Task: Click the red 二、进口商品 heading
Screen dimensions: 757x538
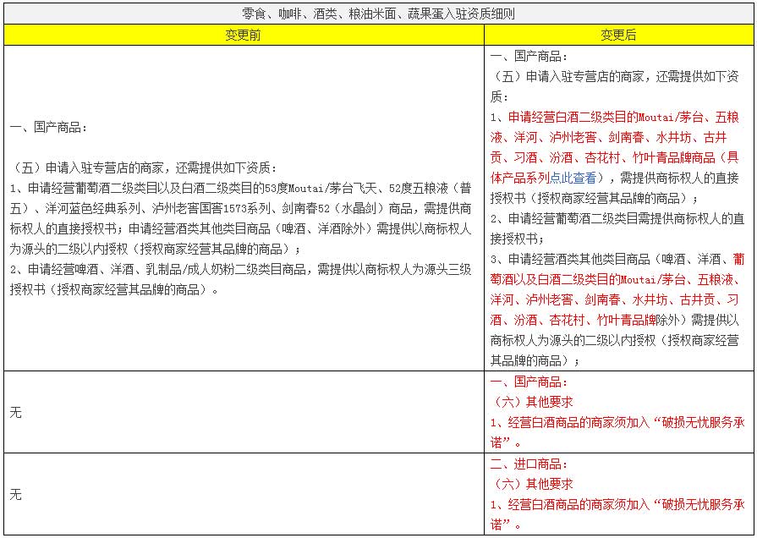Action: (x=529, y=464)
